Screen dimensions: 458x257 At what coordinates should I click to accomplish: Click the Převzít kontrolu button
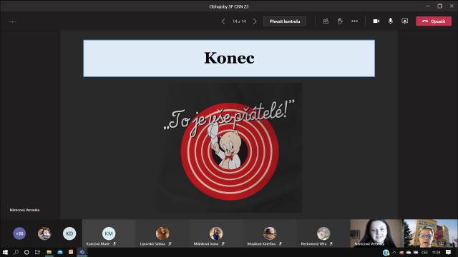point(285,21)
